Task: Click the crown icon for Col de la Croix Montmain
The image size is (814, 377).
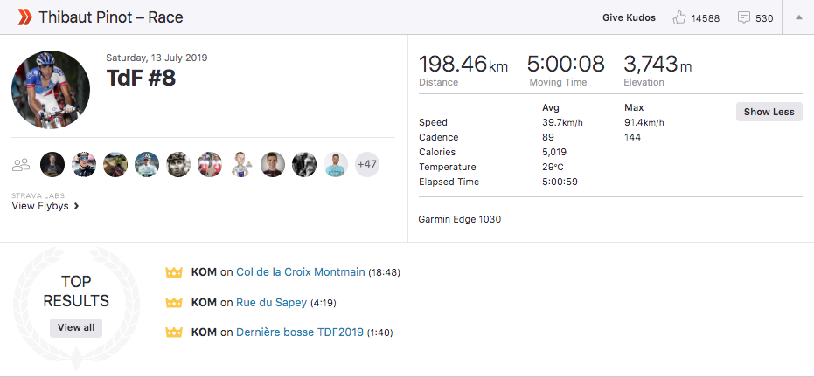Action: point(174,272)
